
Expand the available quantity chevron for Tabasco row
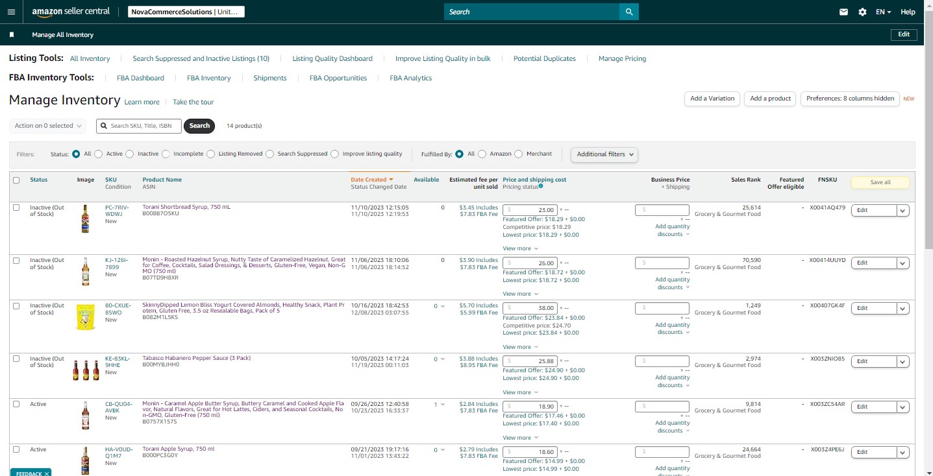point(443,359)
